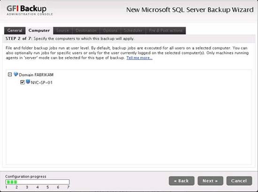Screen dimensions: 258x192
Task: Click the Next button
Action: (210, 181)
